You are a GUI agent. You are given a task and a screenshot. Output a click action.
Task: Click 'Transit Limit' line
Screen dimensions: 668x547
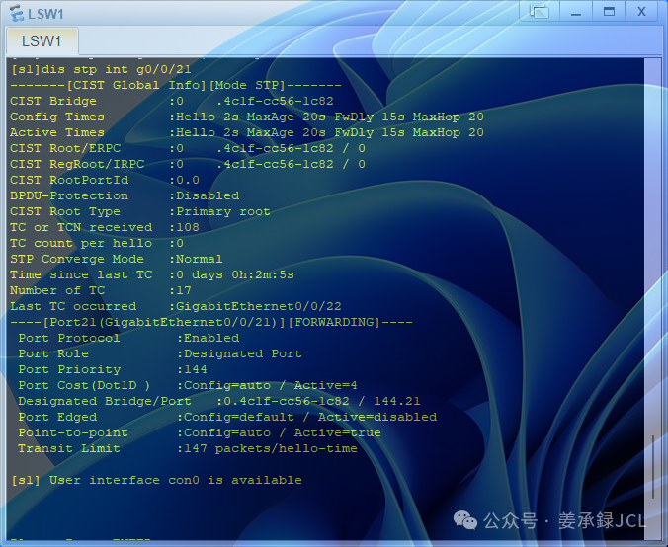[188, 448]
